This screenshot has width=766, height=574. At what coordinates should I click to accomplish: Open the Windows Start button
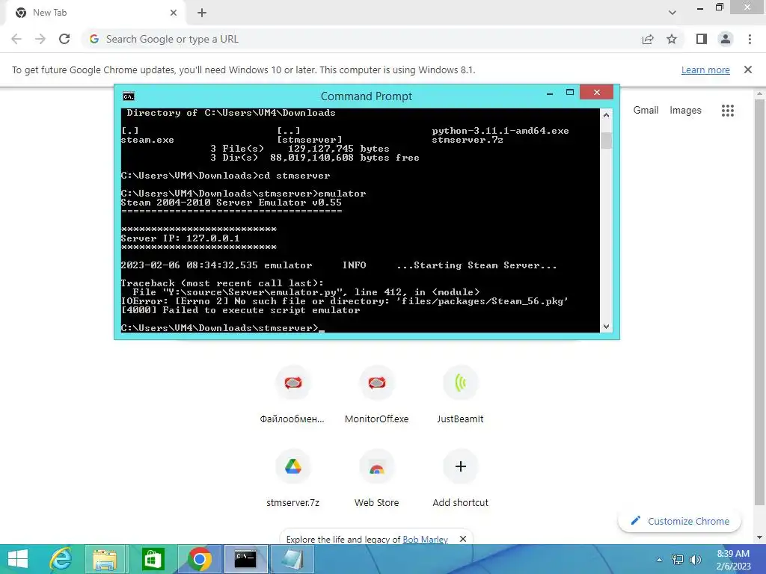pos(18,559)
